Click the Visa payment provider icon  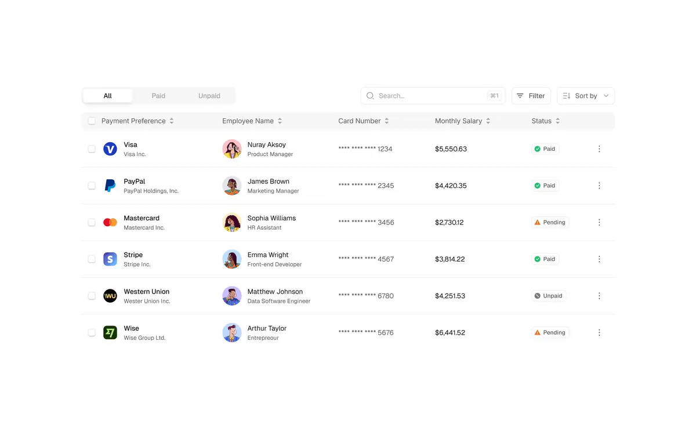pyautogui.click(x=110, y=148)
